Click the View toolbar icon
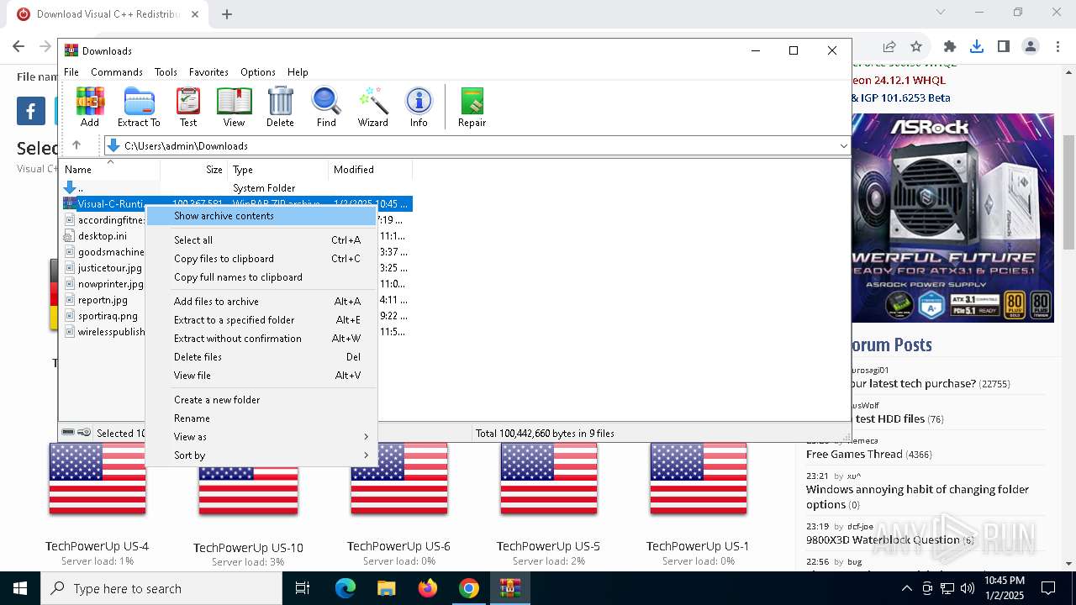The image size is (1076, 605). pyautogui.click(x=234, y=107)
